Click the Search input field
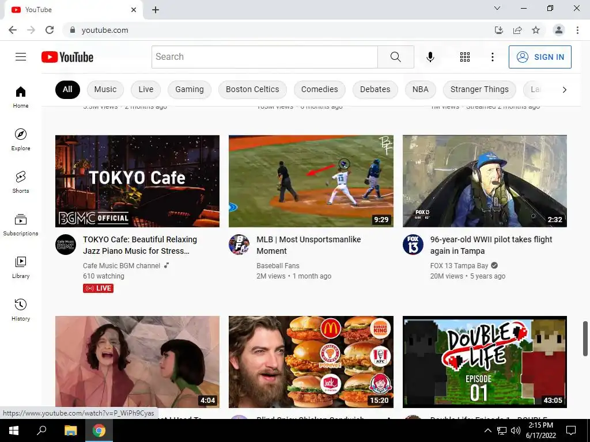 (264, 57)
